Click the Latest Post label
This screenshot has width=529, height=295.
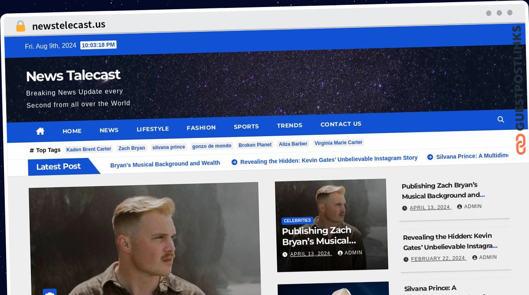(59, 166)
